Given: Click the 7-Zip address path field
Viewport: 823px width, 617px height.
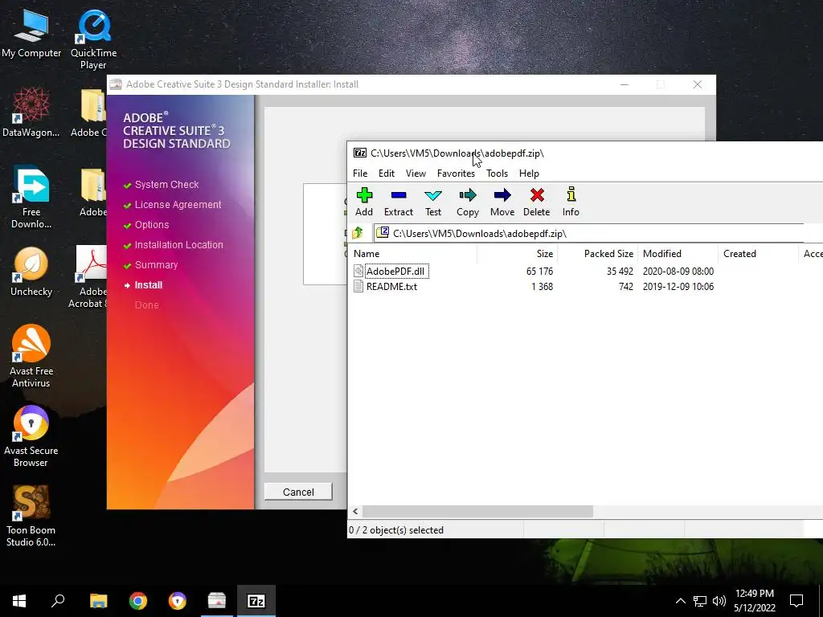Looking at the screenshot, I should click(x=588, y=233).
